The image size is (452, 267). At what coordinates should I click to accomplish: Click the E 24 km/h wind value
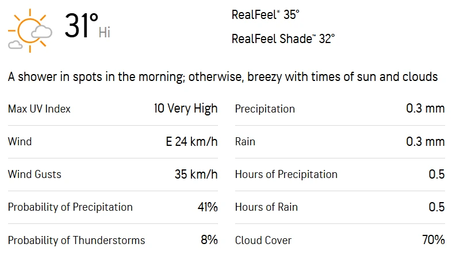point(191,142)
